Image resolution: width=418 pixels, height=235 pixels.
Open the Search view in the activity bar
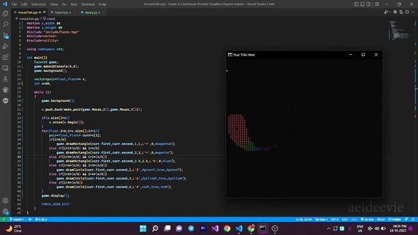point(5,25)
